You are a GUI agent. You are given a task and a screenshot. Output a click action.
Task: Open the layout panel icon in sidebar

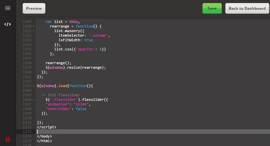(8, 8)
